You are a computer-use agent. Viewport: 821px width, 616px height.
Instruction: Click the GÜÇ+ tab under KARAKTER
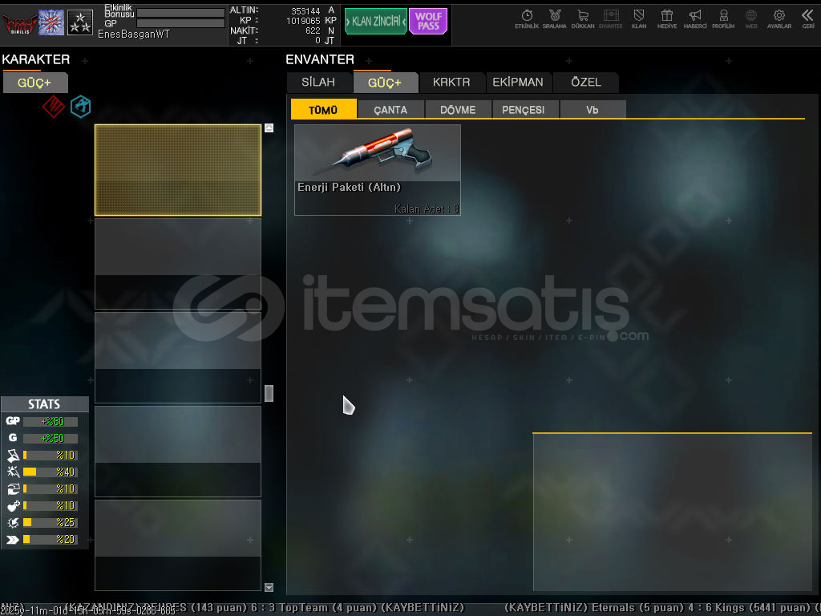[x=34, y=83]
